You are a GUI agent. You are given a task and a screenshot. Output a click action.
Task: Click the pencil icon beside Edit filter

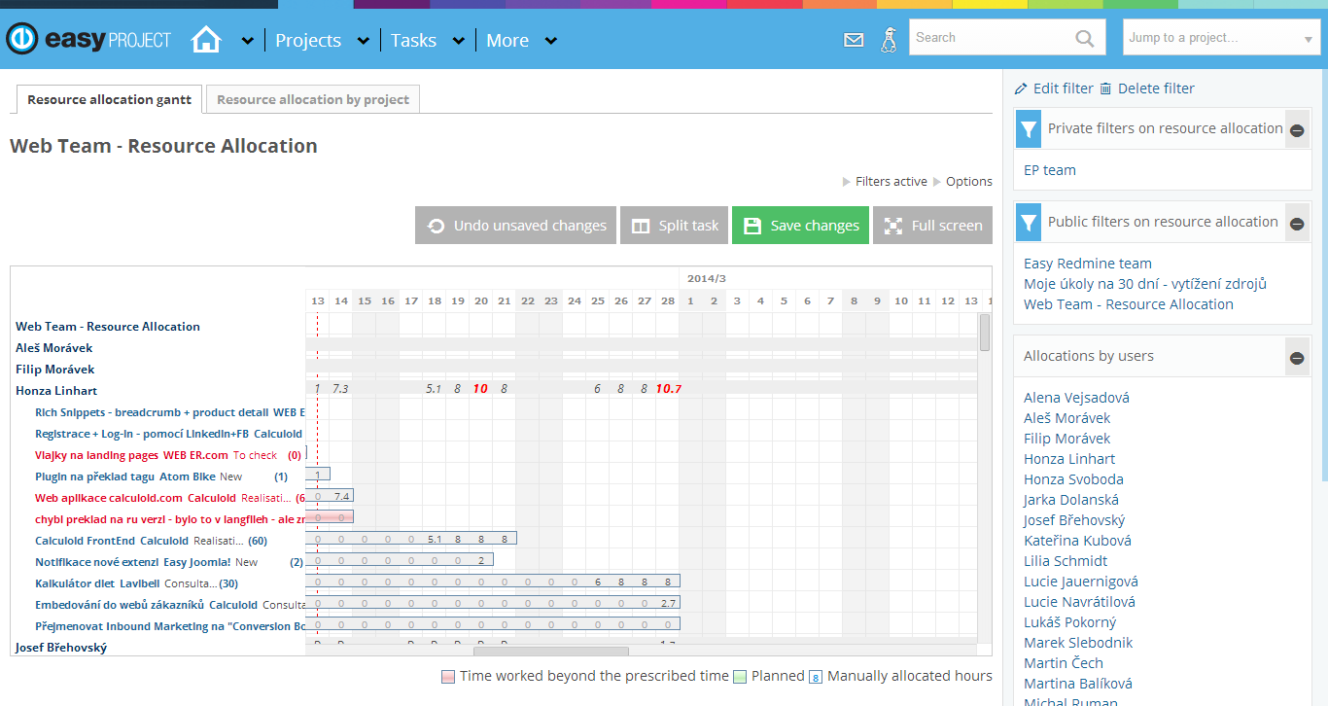click(1021, 88)
